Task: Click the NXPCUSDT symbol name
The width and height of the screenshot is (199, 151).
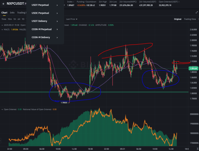Action: (x=15, y=4)
